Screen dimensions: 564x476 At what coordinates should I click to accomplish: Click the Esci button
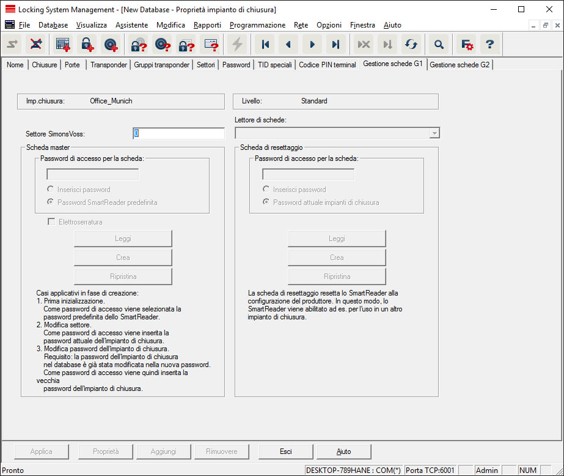pos(285,452)
